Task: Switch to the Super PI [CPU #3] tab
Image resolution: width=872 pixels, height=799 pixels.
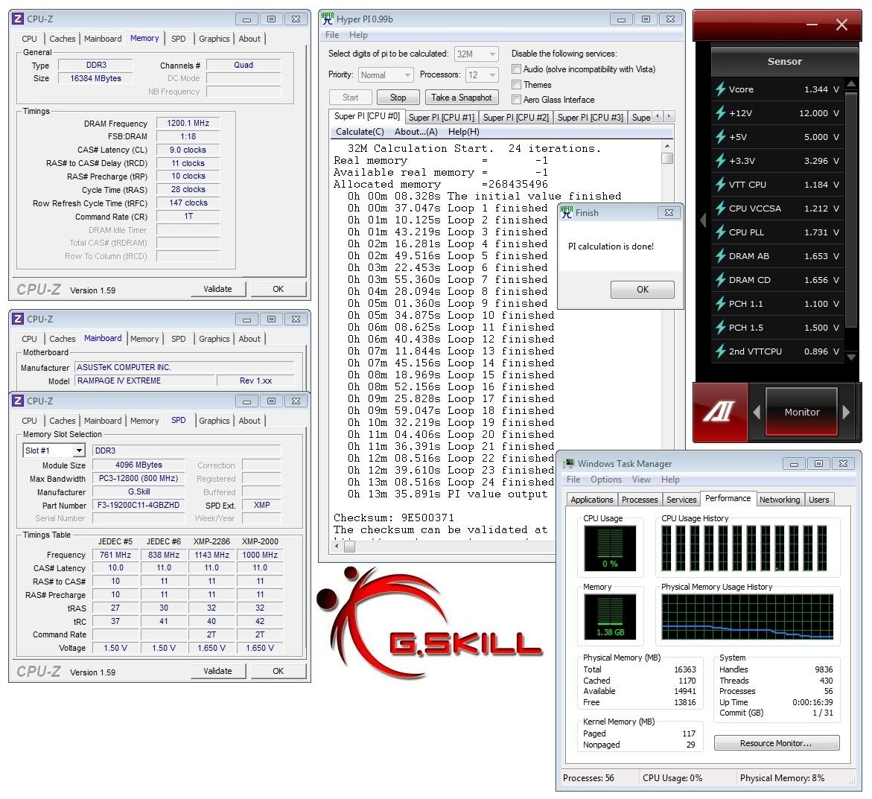Action: click(x=590, y=118)
